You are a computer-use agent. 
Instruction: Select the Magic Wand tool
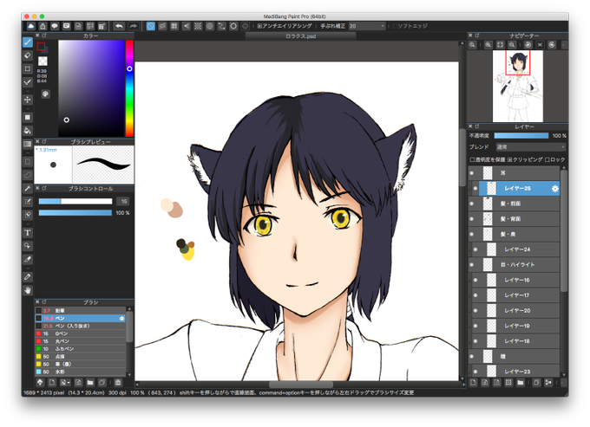tap(28, 189)
